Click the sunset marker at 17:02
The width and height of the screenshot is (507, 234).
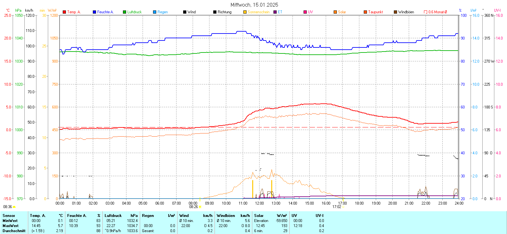(x=343, y=207)
